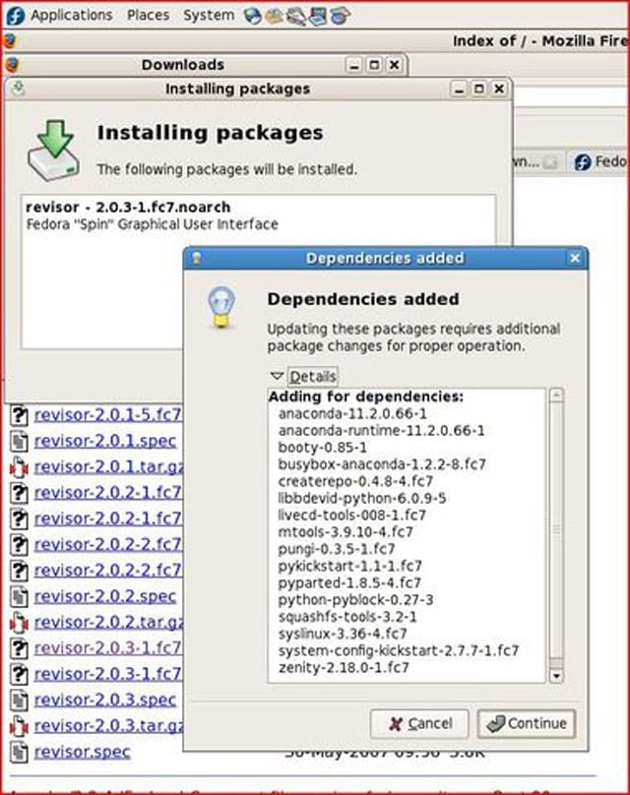Click Firefox icon in Downloads window title bar
This screenshot has width=630, height=795.
(13, 64)
